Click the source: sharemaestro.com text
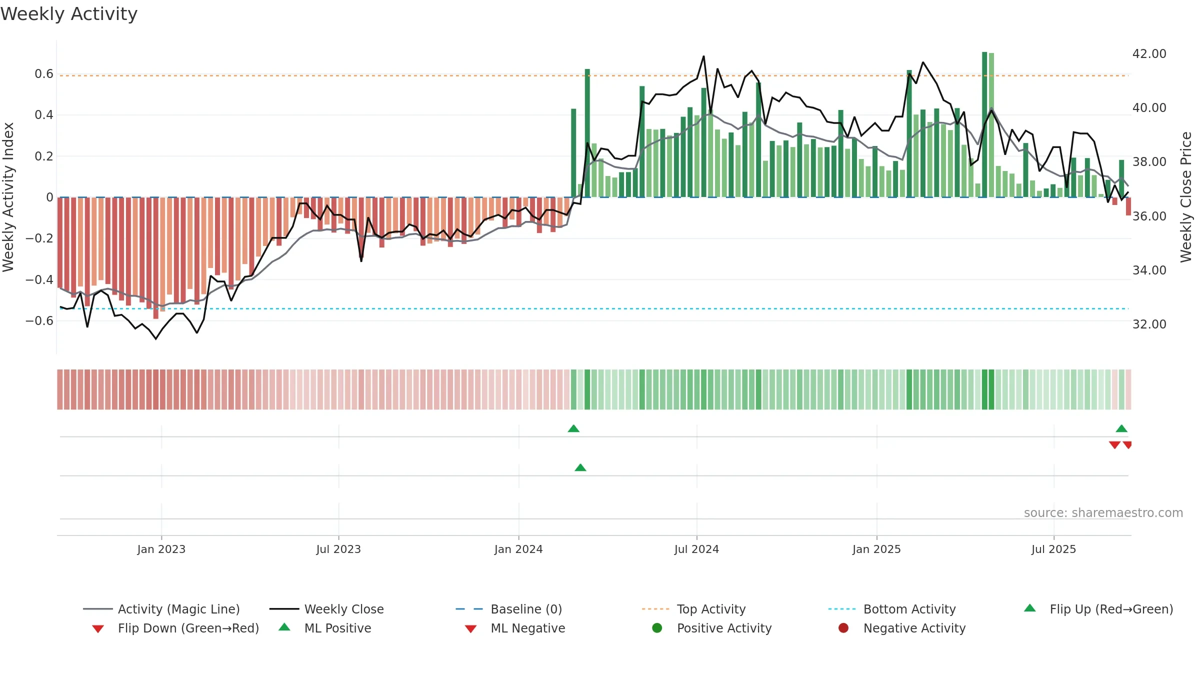This screenshot has width=1200, height=675. click(1103, 512)
